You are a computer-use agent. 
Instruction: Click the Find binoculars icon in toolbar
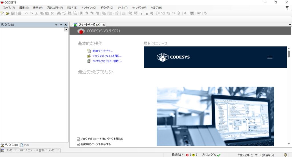(59, 13)
